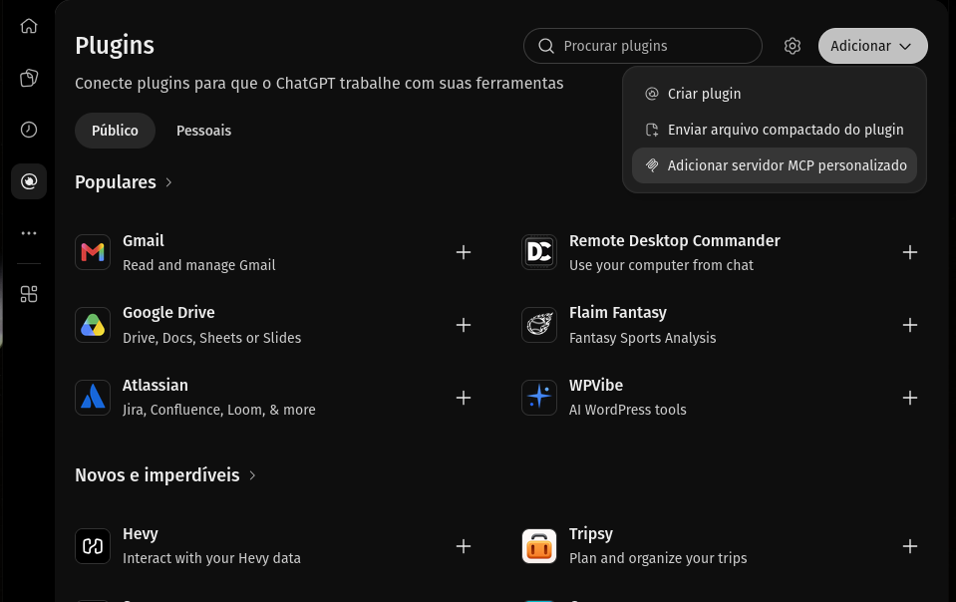The width and height of the screenshot is (956, 602).
Task: Switch to the Pessoais tab
Action: click(x=203, y=131)
